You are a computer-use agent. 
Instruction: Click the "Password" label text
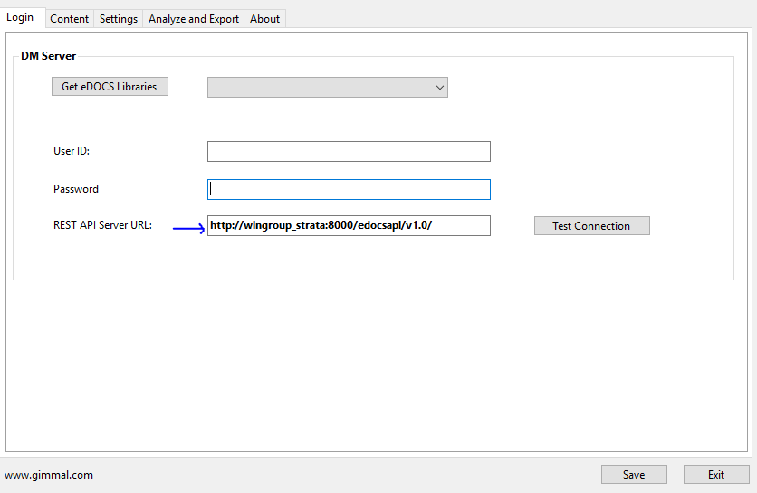[76, 189]
